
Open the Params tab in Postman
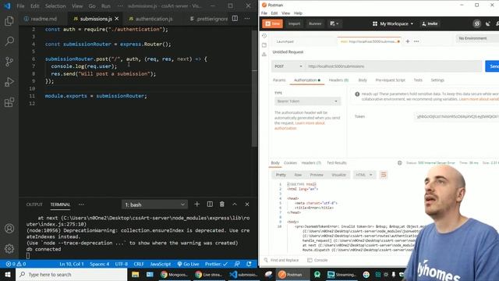pos(279,80)
